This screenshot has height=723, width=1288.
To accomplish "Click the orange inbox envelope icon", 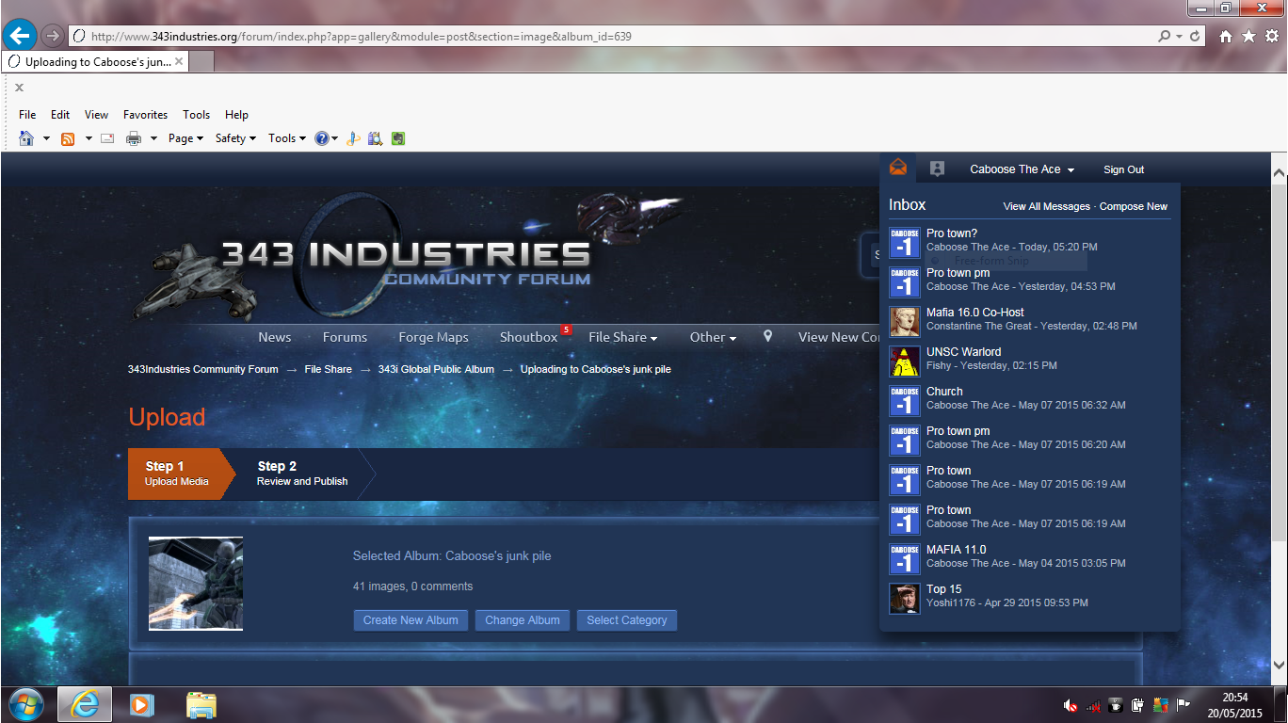I will (898, 169).
